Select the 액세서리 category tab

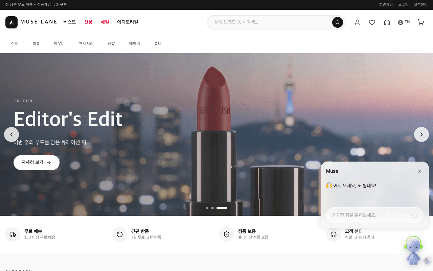86,44
